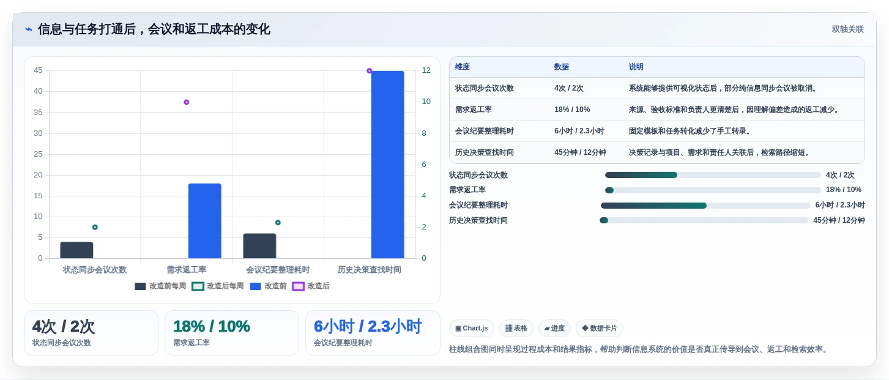Click the dark bar for 会议纪要整理耗时
Image resolution: width=889 pixels, height=380 pixels.
point(259,246)
